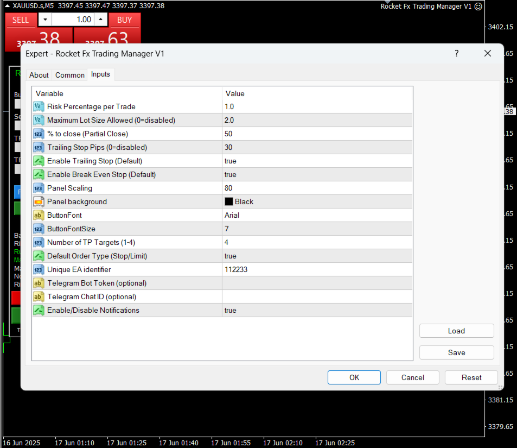The height and width of the screenshot is (448, 517).
Task: Click the 'Panel background' variable name
Action: [77, 201]
